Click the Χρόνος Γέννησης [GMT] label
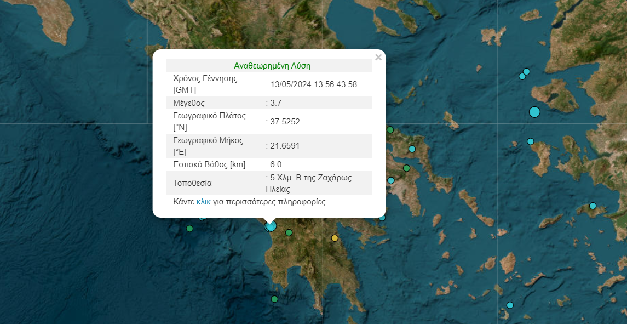The image size is (627, 324). tap(205, 84)
